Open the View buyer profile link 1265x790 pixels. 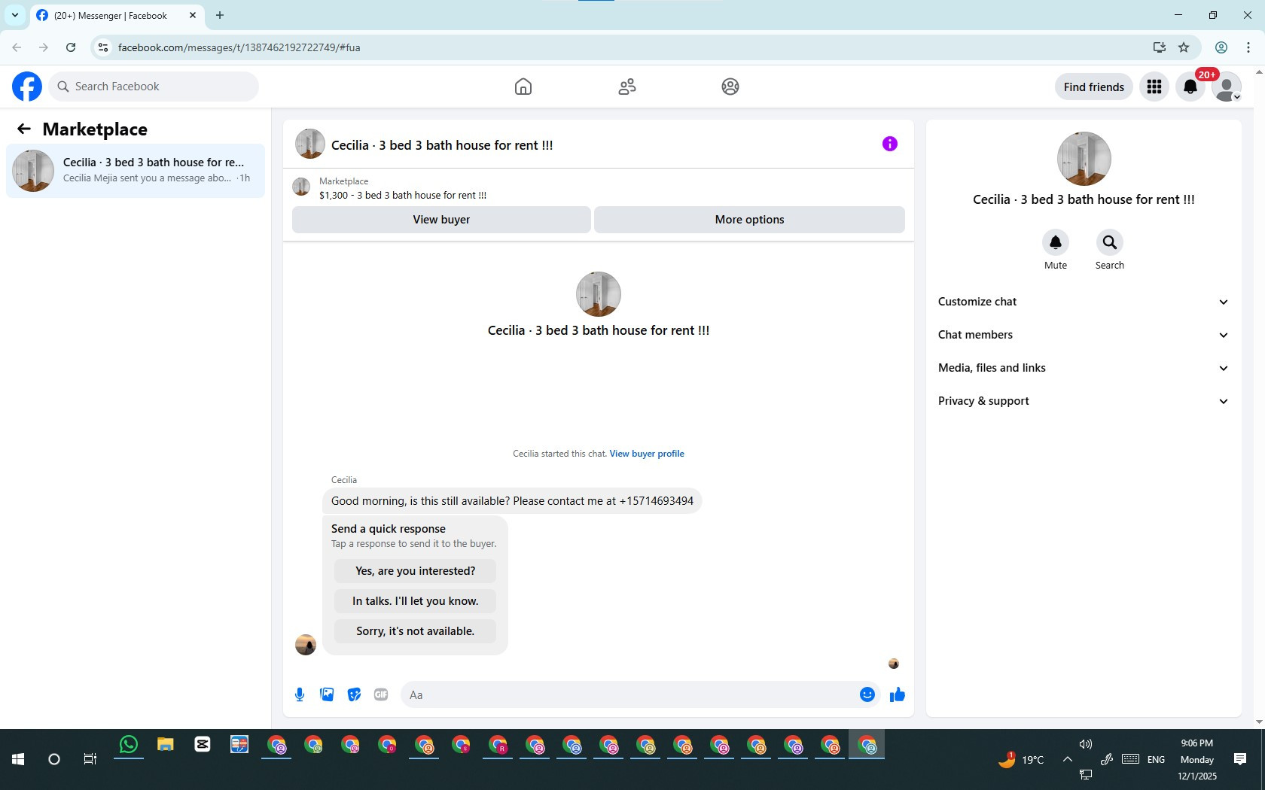(647, 454)
